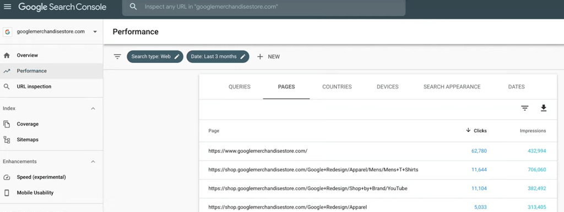This screenshot has width=564, height=212.
Task: Click the URL inspection magnifier icon
Action: tap(7, 86)
